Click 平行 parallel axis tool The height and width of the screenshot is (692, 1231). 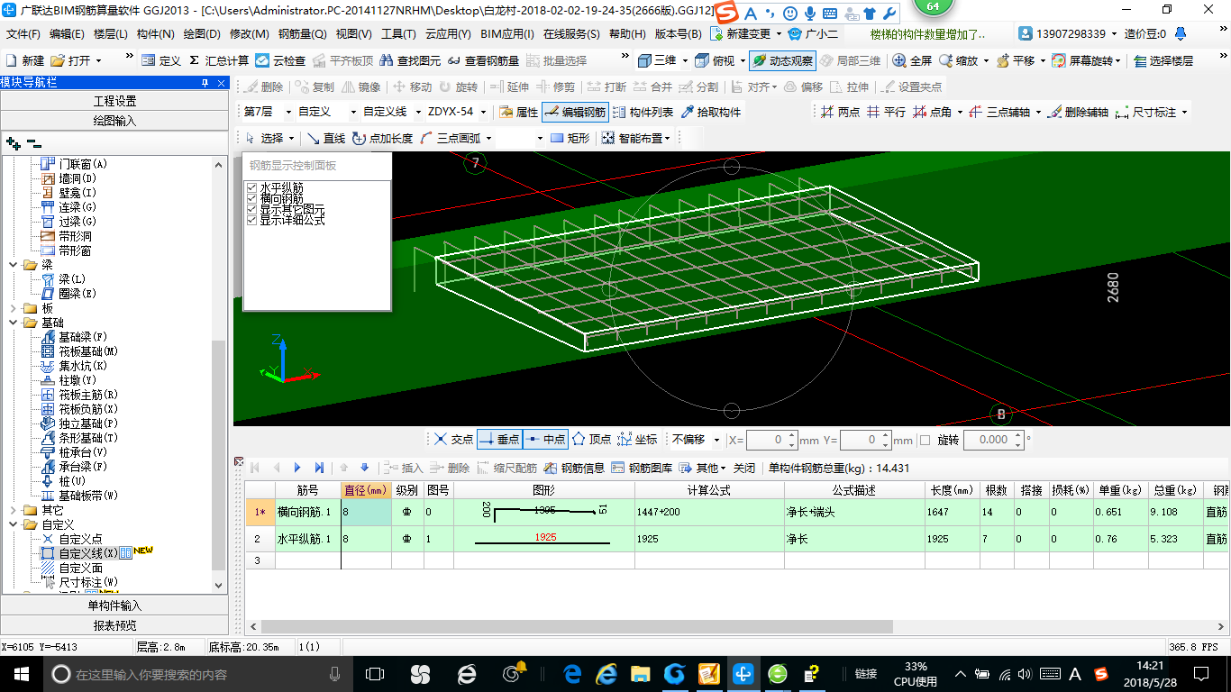(886, 113)
